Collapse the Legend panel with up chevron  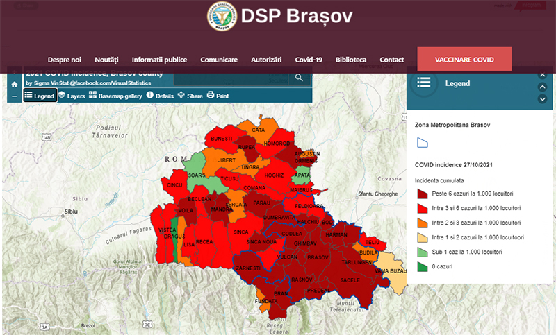click(x=543, y=87)
